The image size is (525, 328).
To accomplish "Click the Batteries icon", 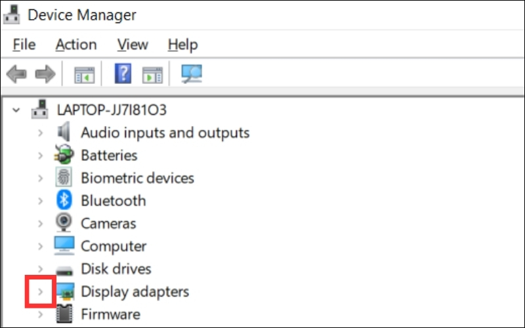I will (x=64, y=154).
